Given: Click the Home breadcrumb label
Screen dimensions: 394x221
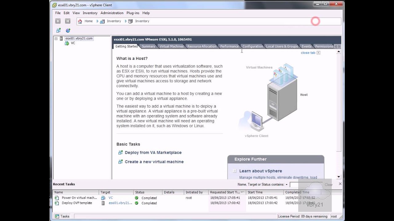Looking at the screenshot, I should 89,21.
